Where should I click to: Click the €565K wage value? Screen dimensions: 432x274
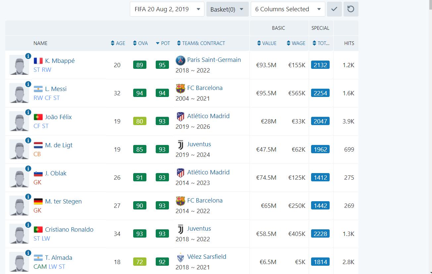(x=297, y=93)
